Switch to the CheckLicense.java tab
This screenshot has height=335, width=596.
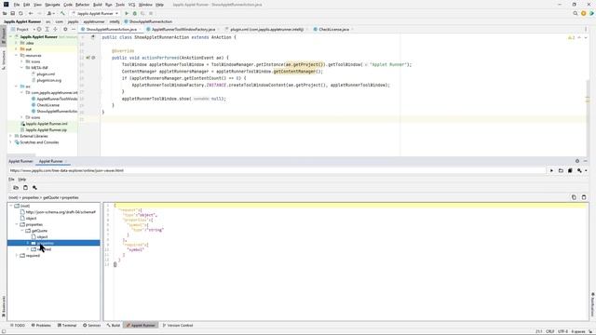(x=333, y=29)
